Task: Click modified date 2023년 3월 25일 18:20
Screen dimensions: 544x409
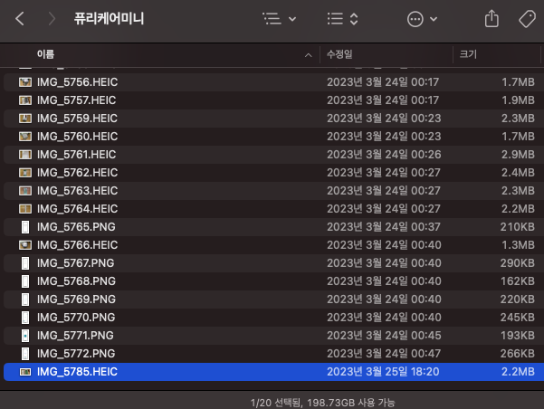Action: (x=383, y=372)
